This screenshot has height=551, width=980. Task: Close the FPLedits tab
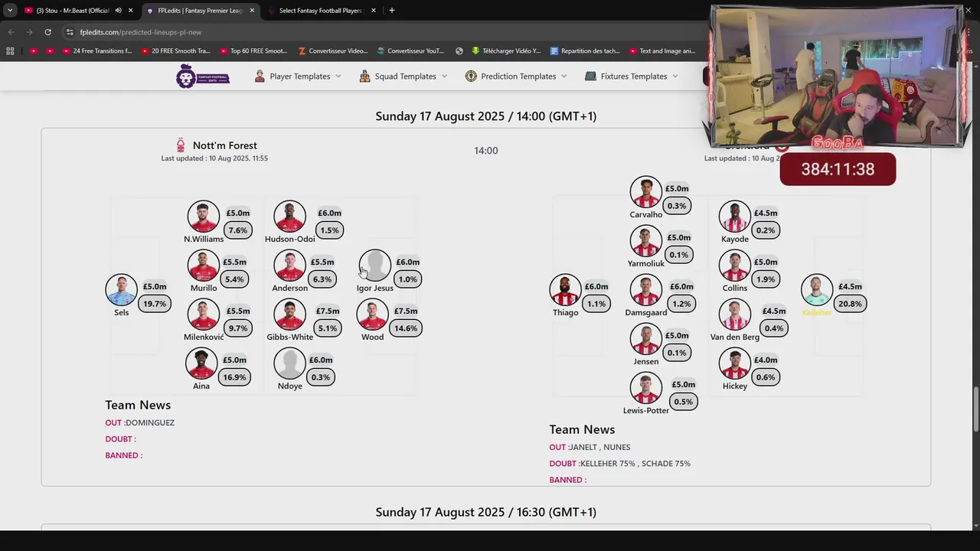coord(252,11)
